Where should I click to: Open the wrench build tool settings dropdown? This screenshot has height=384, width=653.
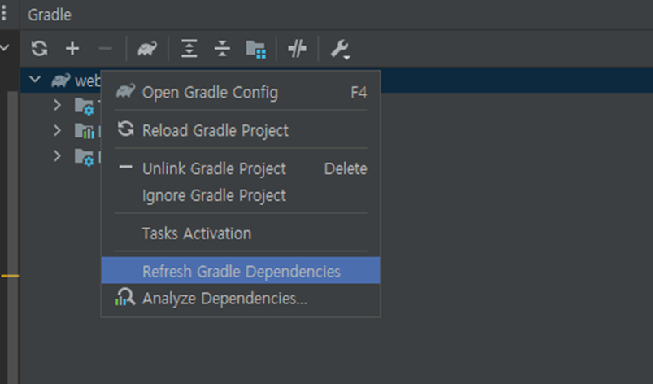(x=340, y=49)
